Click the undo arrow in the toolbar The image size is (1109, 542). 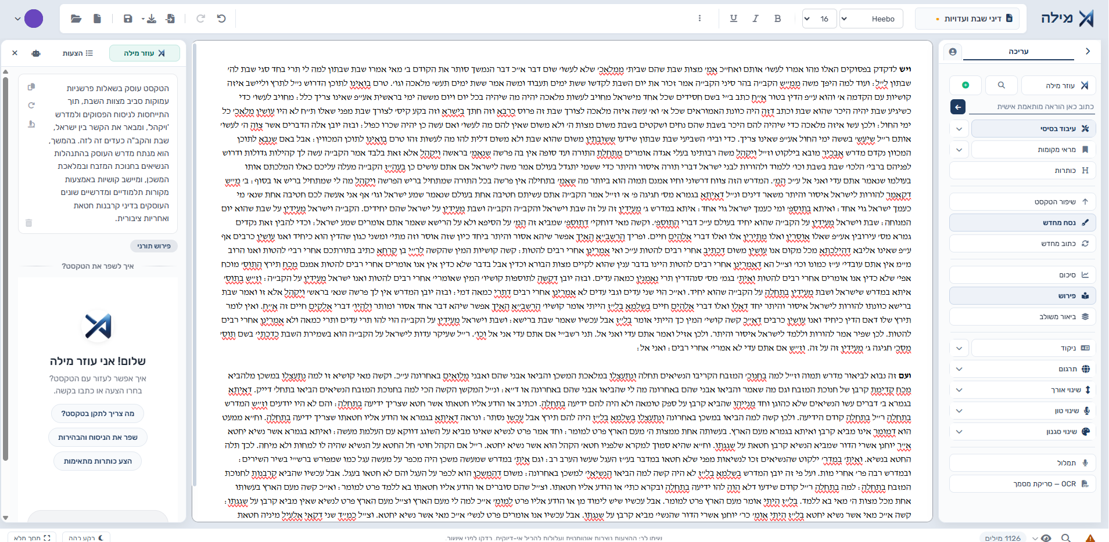click(221, 19)
